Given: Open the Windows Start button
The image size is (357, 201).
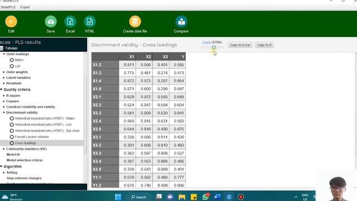Looking at the screenshot, I should 118,197.
